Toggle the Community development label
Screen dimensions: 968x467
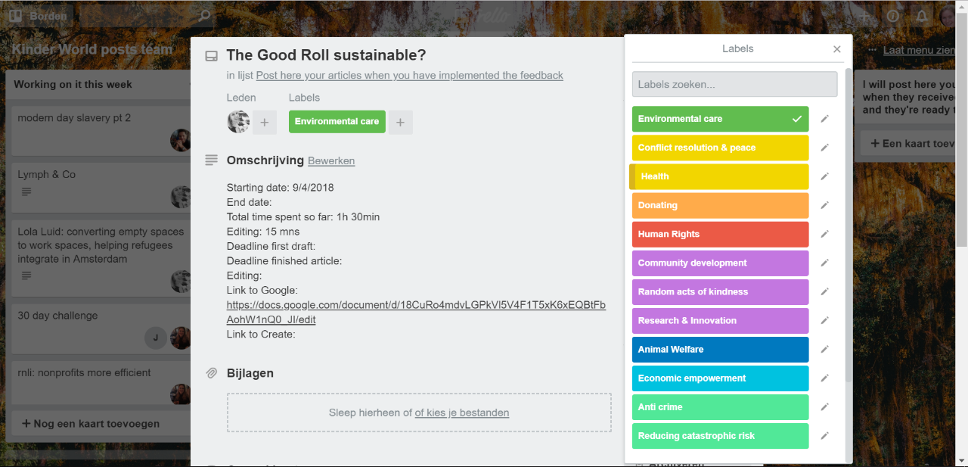coord(721,263)
